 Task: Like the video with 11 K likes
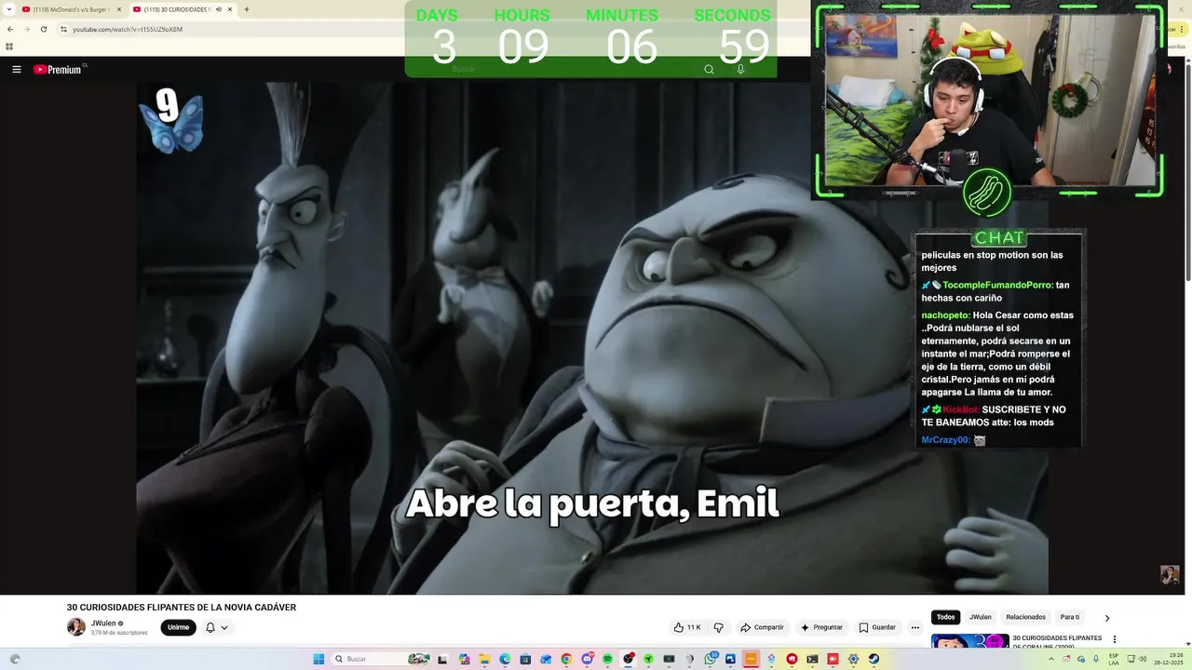point(687,627)
